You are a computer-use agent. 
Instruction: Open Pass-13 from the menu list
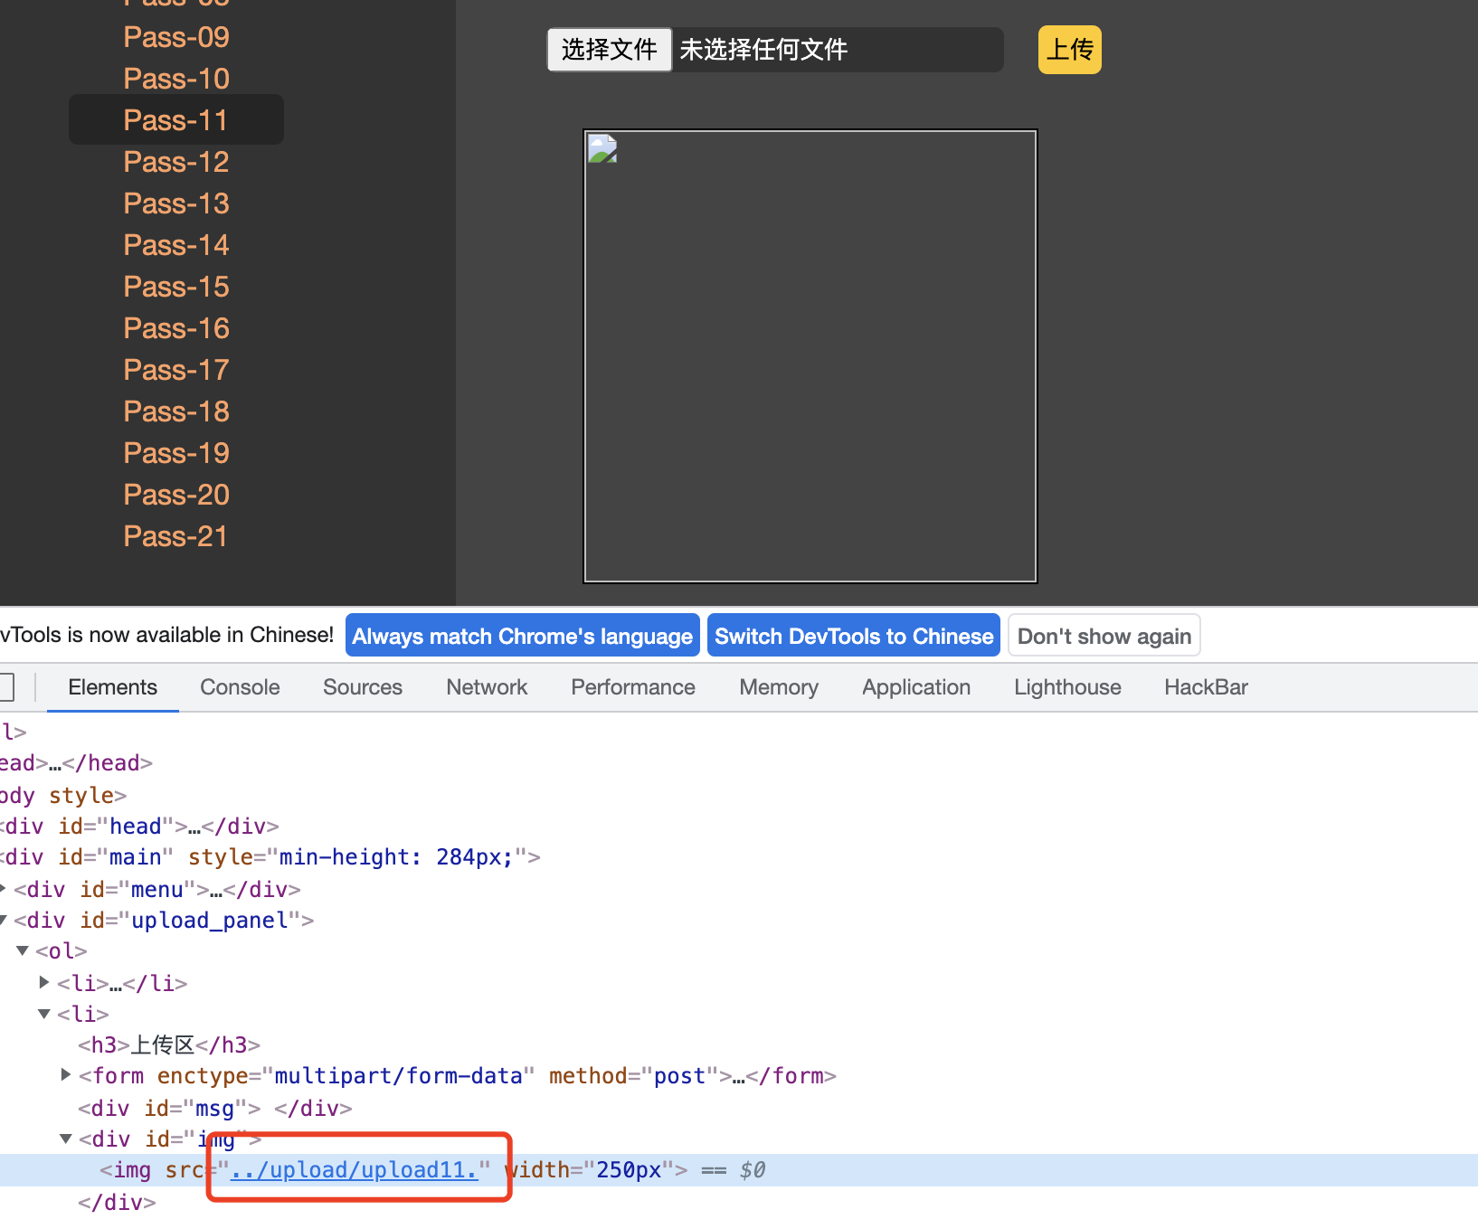(176, 203)
